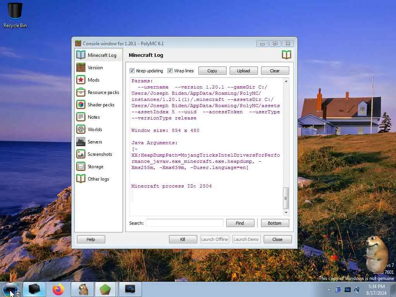Viewport: 396px width, 297px height.
Task: Switch to the Screenshots page label
Action: (100, 154)
